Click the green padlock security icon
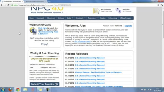164x92 pixels. 12,5
